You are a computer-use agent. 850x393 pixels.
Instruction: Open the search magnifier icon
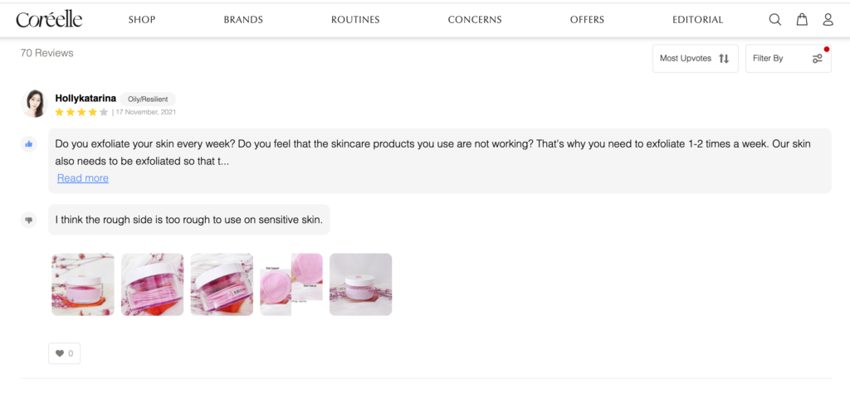pyautogui.click(x=774, y=20)
